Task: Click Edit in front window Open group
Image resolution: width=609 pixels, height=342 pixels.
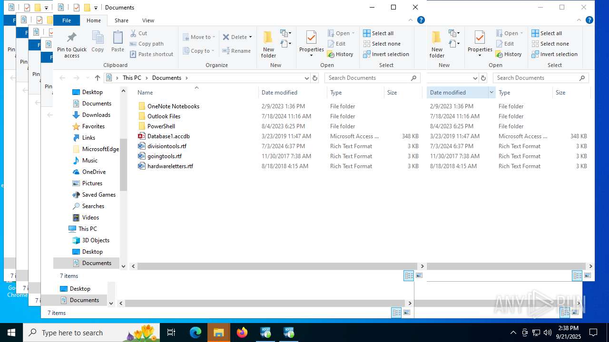Action: tap(336, 44)
